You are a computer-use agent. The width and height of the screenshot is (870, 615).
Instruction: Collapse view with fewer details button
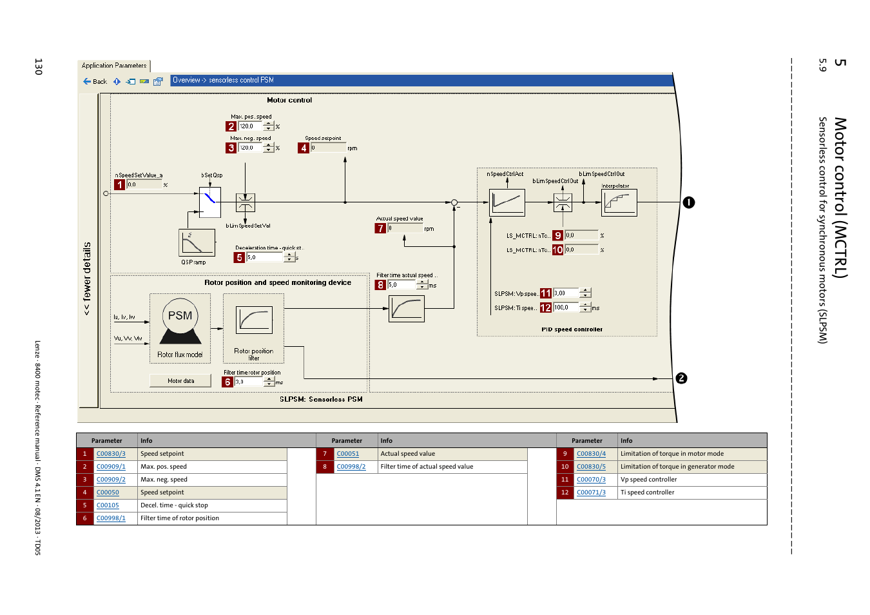[88, 251]
